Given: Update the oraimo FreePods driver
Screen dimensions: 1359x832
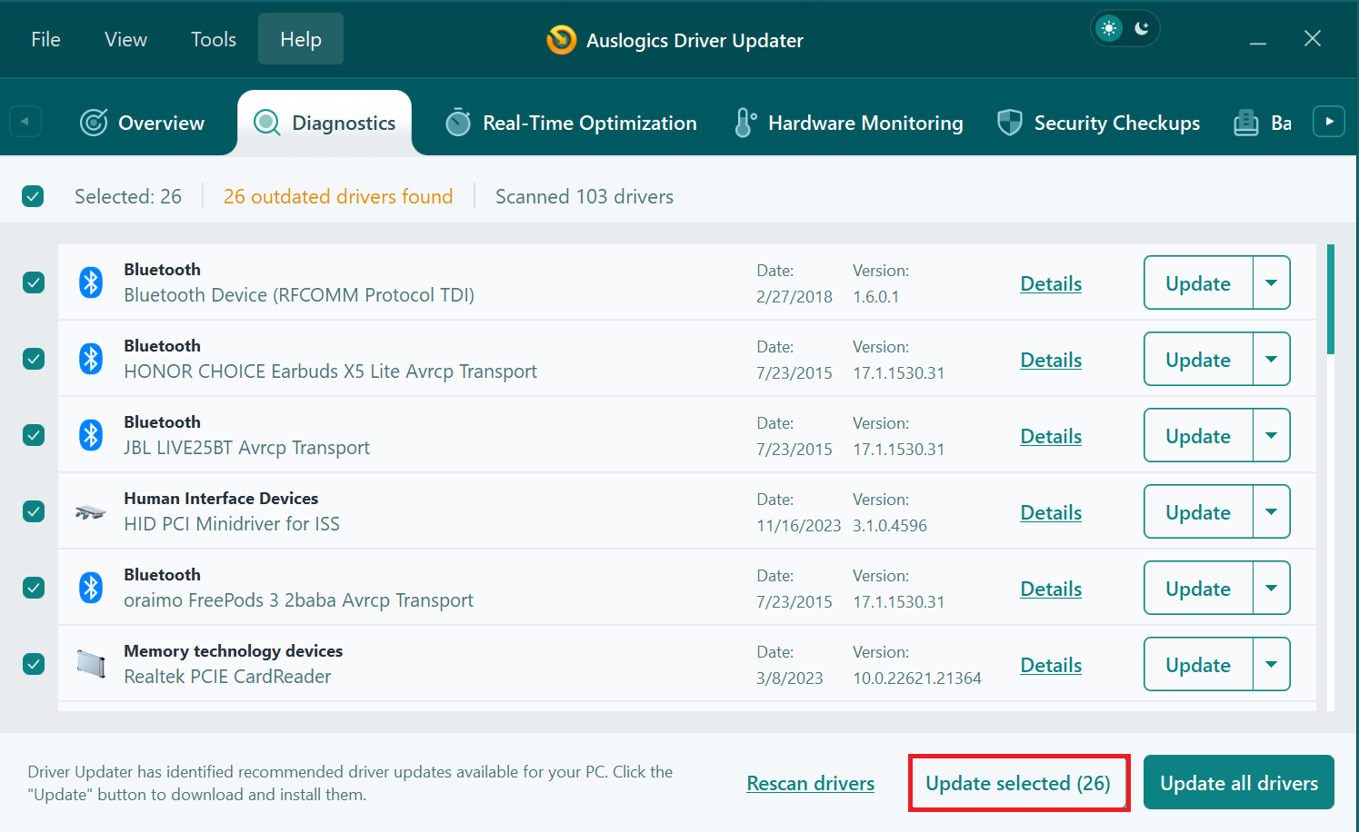Looking at the screenshot, I should [x=1198, y=588].
